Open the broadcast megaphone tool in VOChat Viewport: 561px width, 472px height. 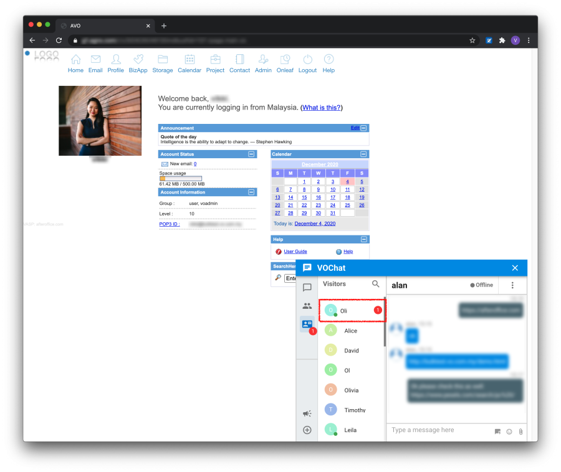pos(307,413)
